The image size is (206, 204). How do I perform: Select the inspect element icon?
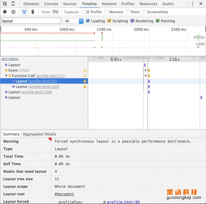pos(5,4)
